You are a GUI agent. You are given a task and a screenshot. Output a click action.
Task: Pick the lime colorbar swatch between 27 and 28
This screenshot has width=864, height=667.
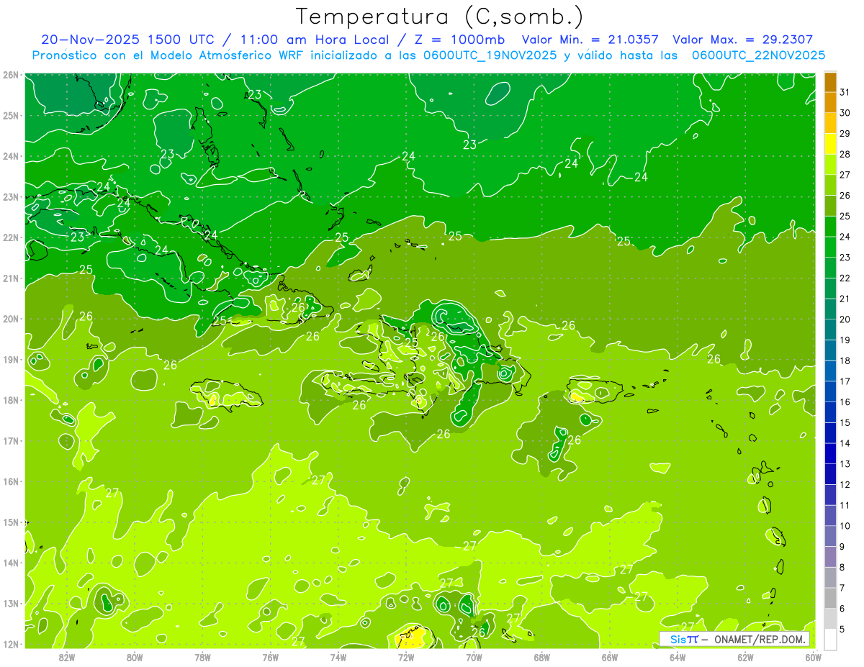point(830,165)
